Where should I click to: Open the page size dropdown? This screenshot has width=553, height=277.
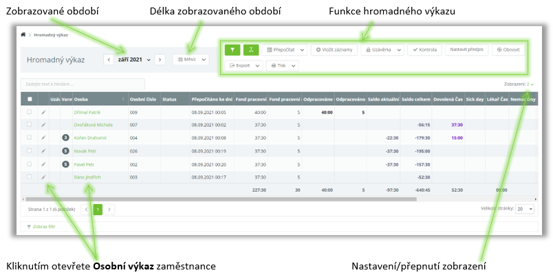point(525,208)
